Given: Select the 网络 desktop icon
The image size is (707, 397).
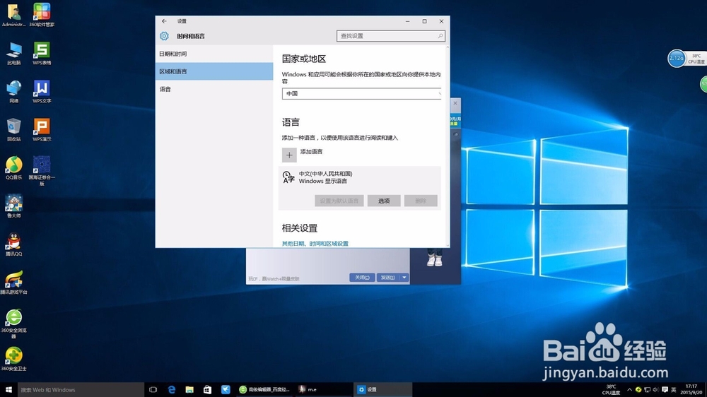Looking at the screenshot, I should pyautogui.click(x=13, y=92).
